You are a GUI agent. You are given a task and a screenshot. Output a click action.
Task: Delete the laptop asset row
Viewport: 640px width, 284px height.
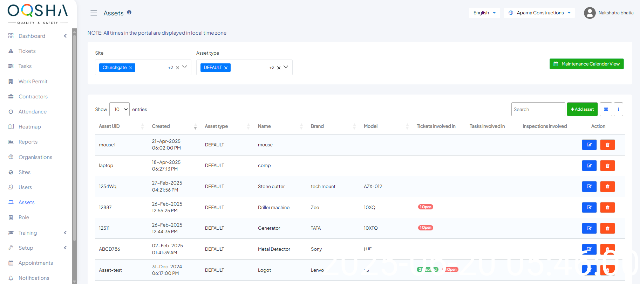(x=607, y=166)
